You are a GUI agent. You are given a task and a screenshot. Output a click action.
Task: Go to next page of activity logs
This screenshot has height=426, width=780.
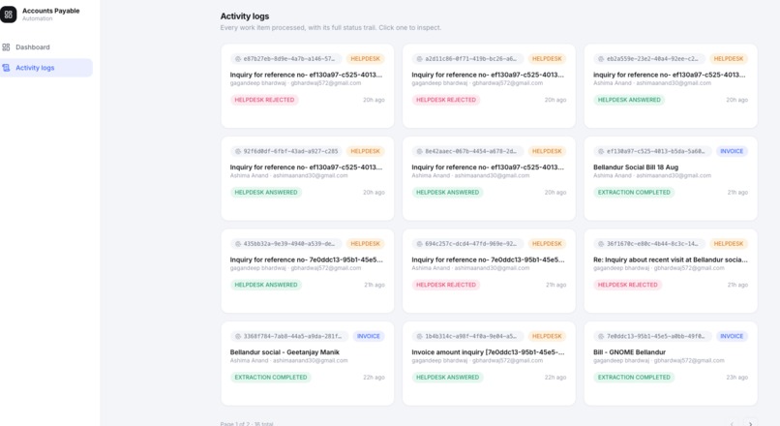coord(750,423)
